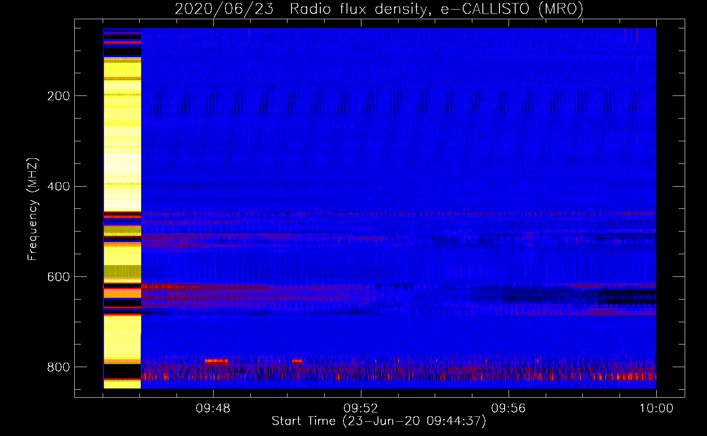This screenshot has height=436, width=707.
Task: Select the 'Frequency (MHZ)' y-axis label
Action: (33, 209)
